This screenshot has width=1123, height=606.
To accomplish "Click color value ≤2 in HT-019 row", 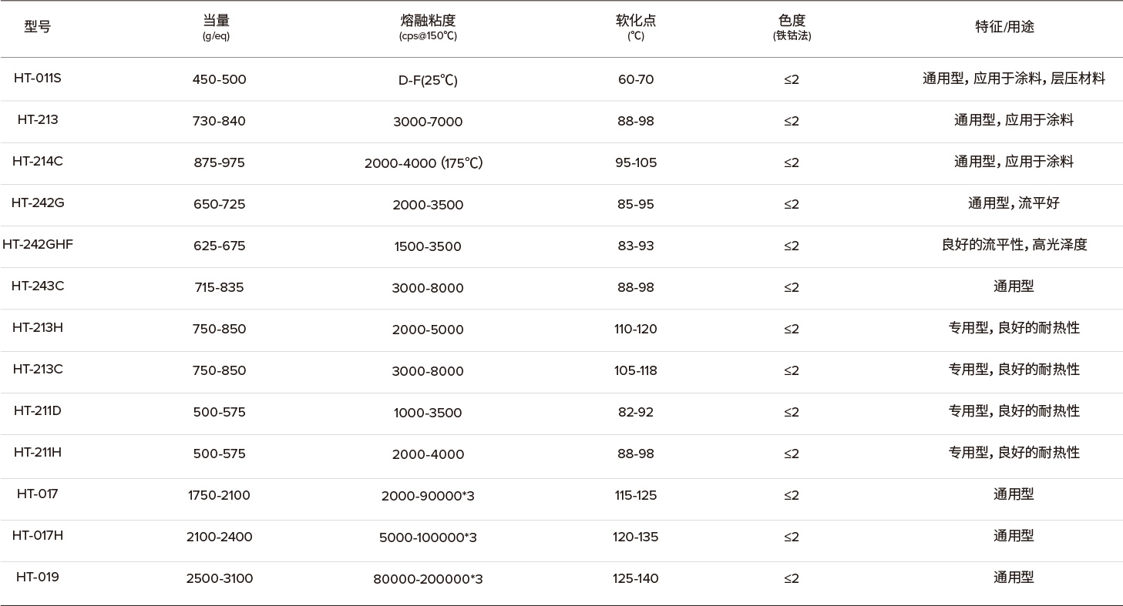I will click(792, 579).
